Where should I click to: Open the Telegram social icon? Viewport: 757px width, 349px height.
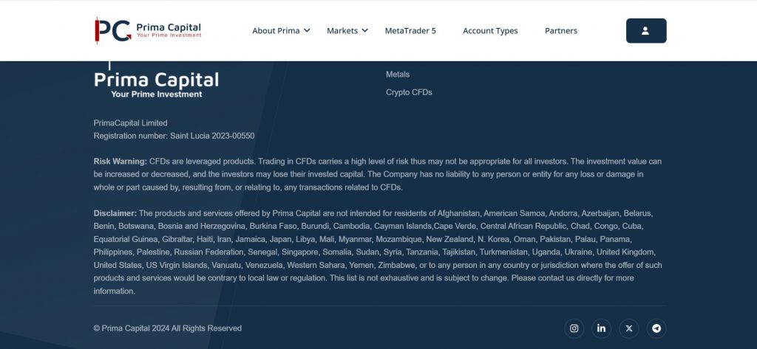(656, 328)
